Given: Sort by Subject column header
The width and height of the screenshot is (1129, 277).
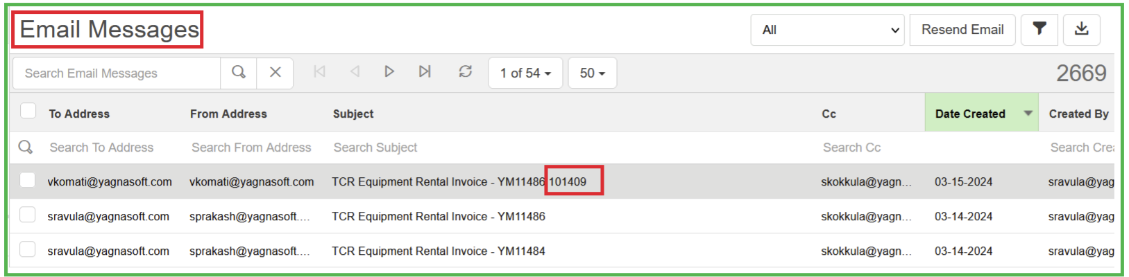Looking at the screenshot, I should click(x=353, y=114).
